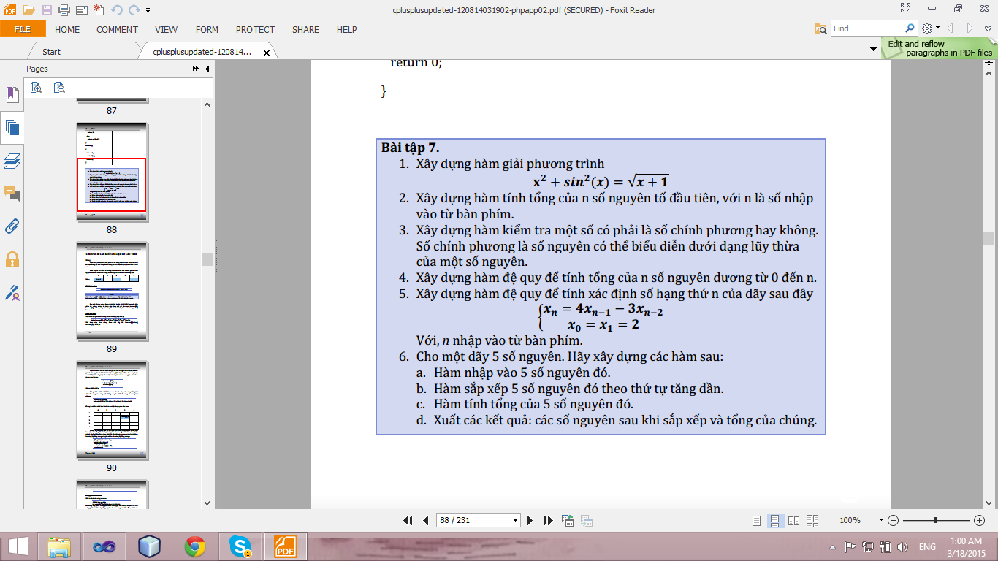Click the zoom in plus button
The width and height of the screenshot is (998, 561).
[x=980, y=520]
